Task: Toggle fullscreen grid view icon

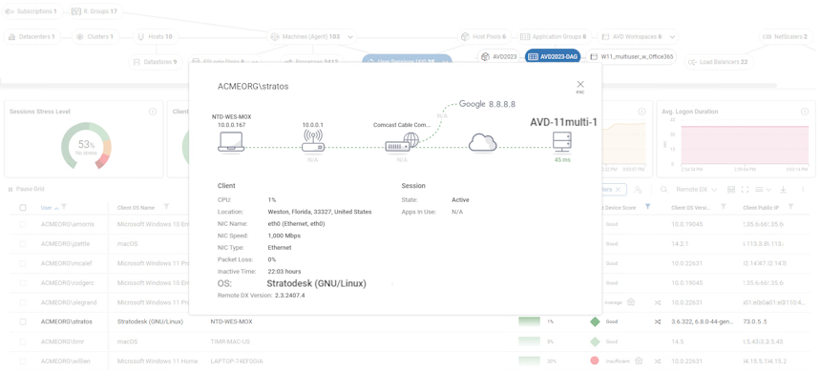Action: click(746, 190)
